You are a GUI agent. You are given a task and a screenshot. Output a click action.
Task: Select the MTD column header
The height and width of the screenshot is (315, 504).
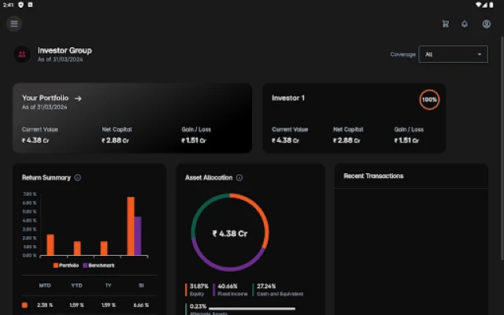coord(46,285)
